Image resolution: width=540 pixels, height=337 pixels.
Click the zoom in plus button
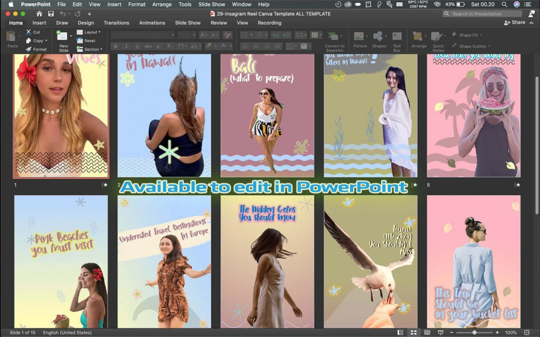tap(497, 333)
